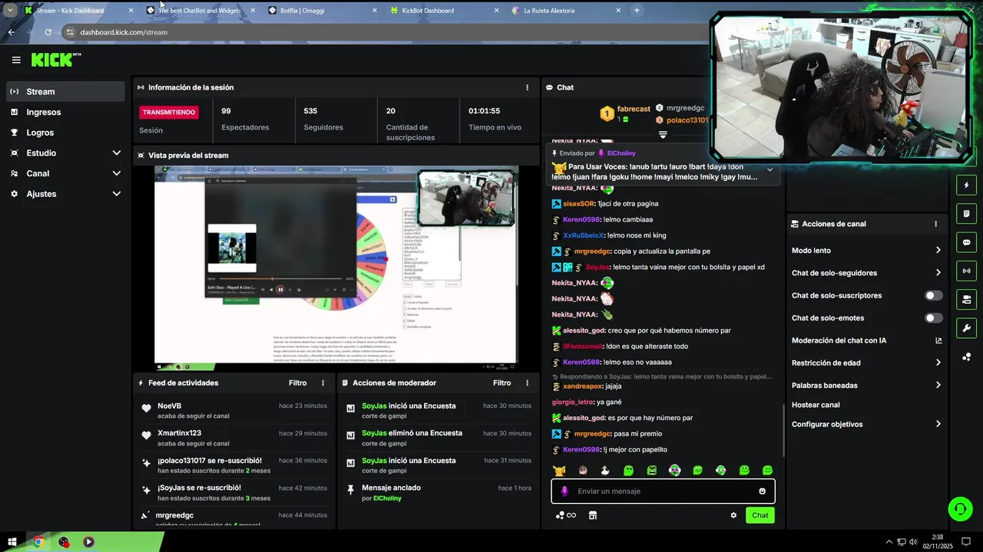983x552 pixels.
Task: Click Filtro in Feed de actividades
Action: 298,383
